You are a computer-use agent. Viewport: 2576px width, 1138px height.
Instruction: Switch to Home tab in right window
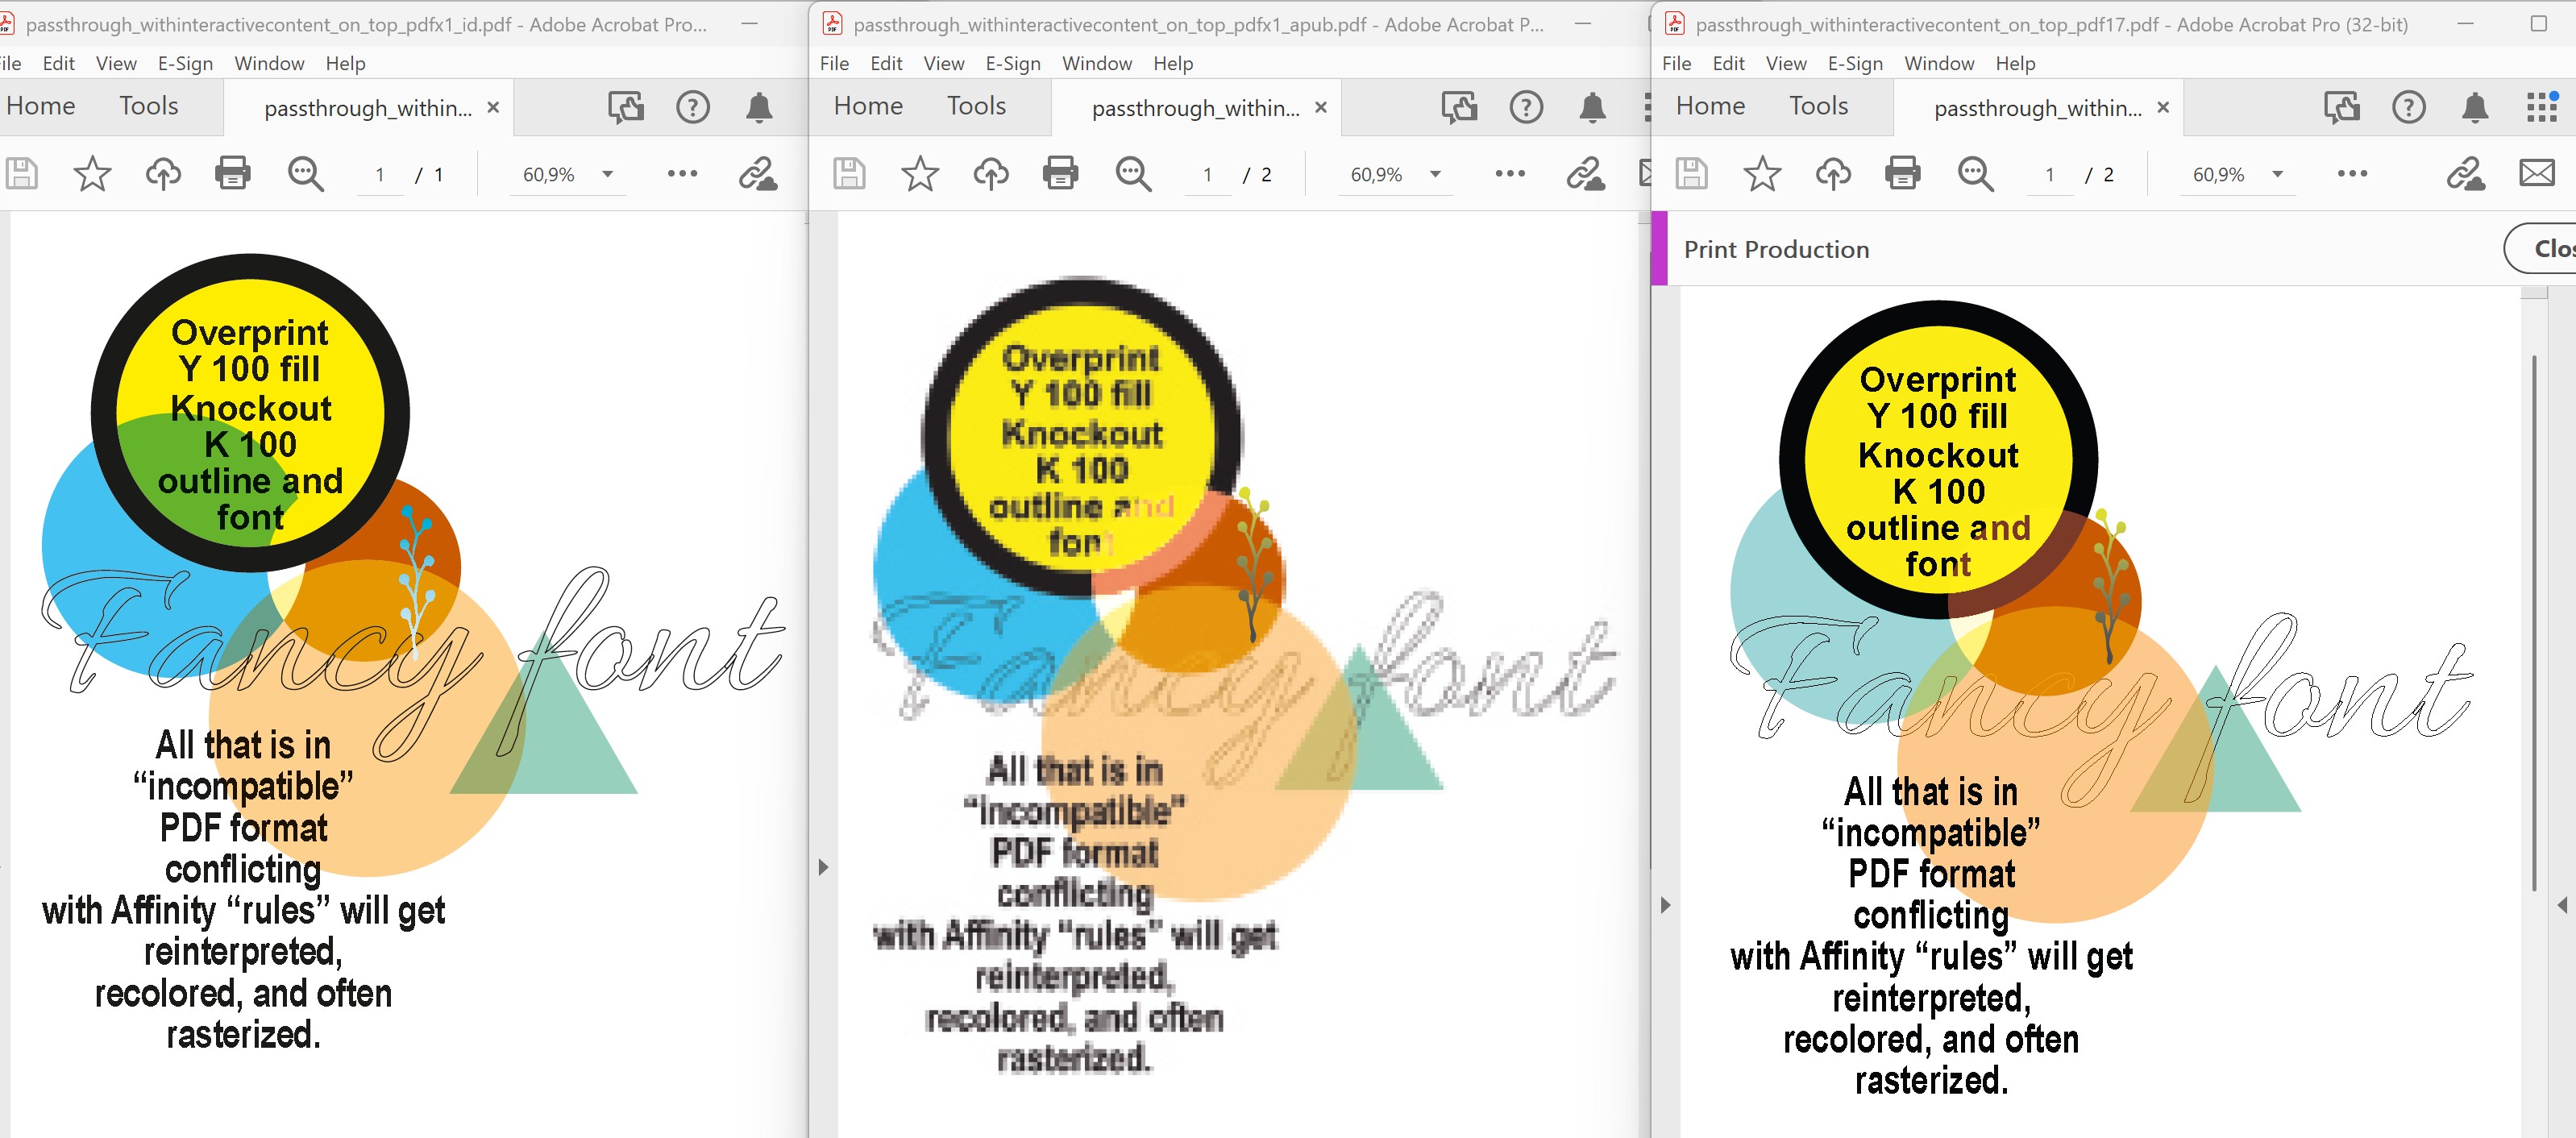[1710, 106]
